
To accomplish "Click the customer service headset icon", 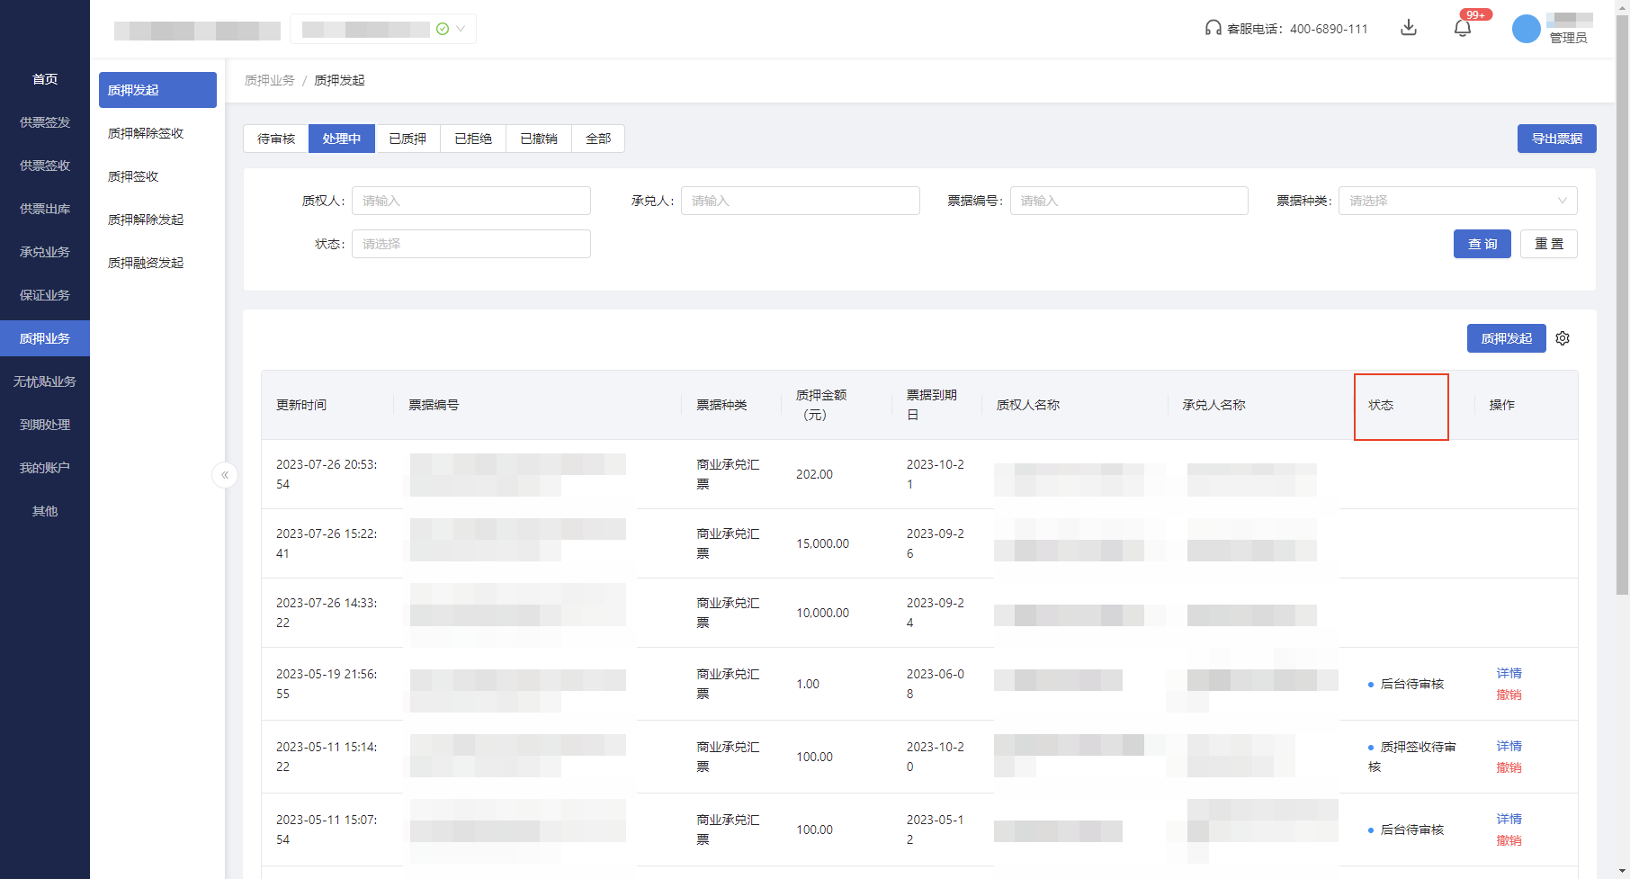I will coord(1213,28).
